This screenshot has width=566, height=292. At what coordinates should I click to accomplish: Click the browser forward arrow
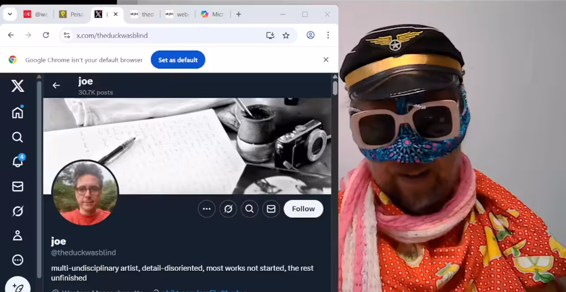point(28,35)
